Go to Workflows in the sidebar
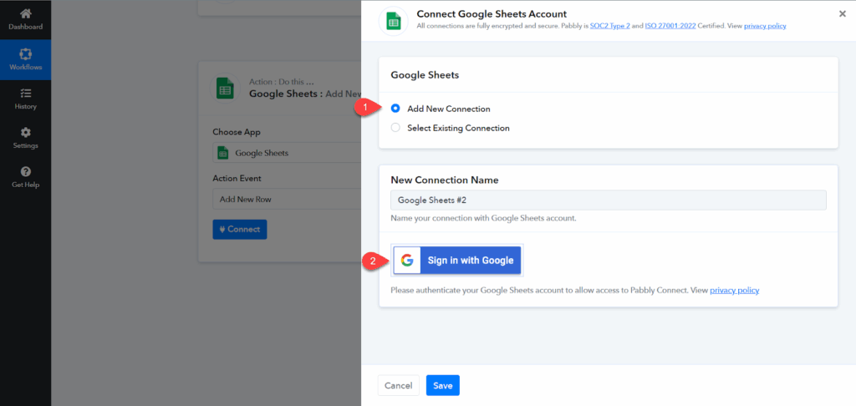The width and height of the screenshot is (856, 406). [25, 59]
